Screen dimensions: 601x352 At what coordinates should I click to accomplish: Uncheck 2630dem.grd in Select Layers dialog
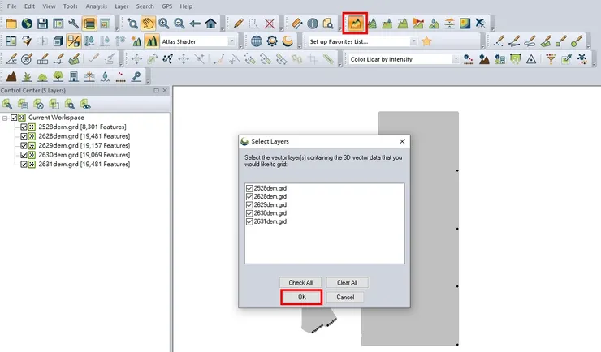click(x=249, y=213)
